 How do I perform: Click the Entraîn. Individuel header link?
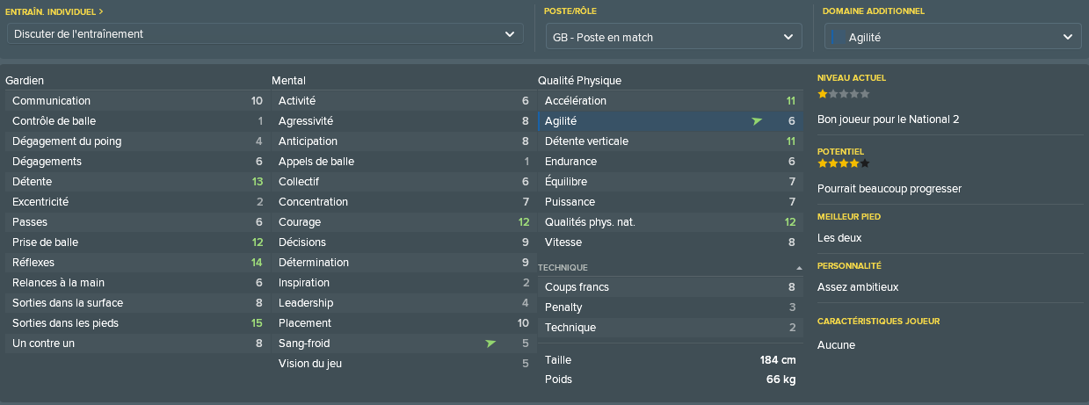pos(54,11)
